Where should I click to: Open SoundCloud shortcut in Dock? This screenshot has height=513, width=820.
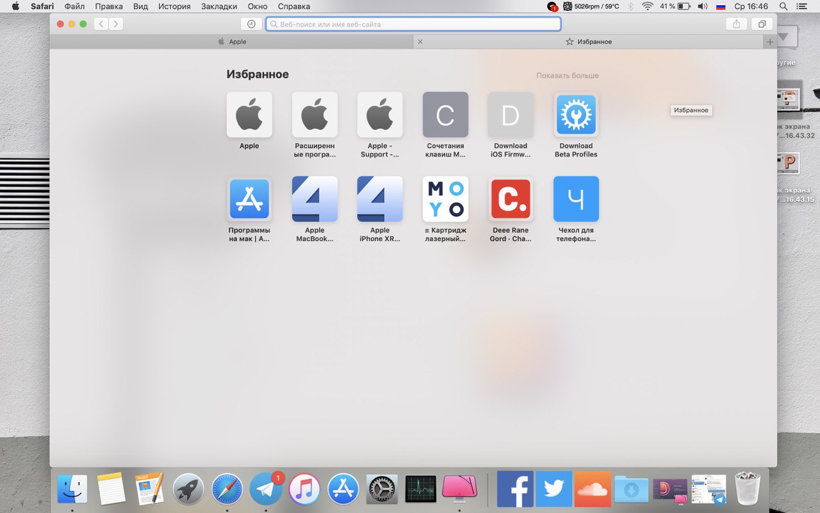click(x=593, y=489)
